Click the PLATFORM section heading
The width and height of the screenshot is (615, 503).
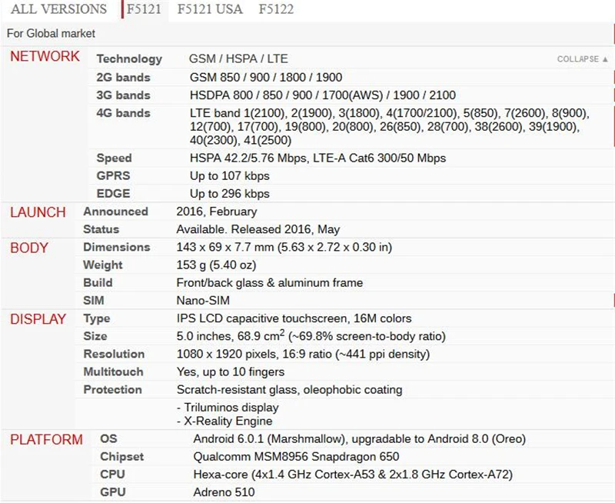pyautogui.click(x=46, y=439)
